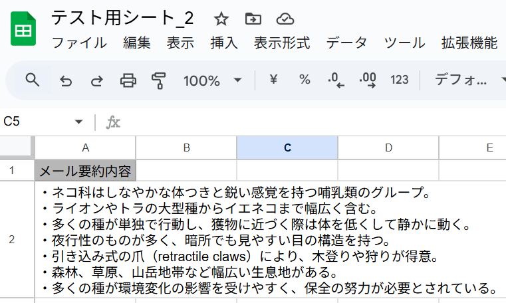Increase decimal places

368,80
